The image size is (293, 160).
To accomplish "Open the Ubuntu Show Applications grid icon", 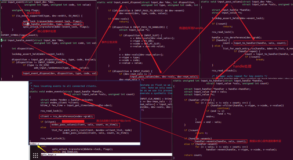I will (36, 155).
